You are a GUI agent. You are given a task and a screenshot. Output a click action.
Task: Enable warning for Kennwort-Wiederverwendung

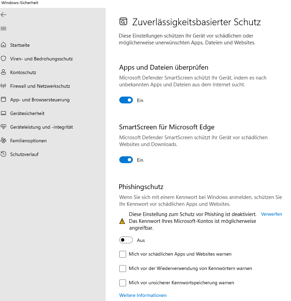coord(122,269)
